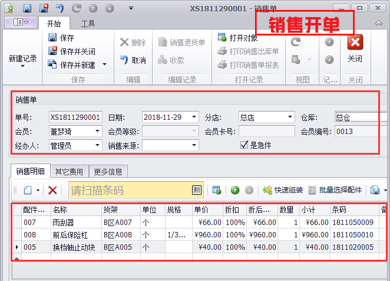This screenshot has height=281, width=390.
Task: Open the 更多信息 tab
Action: pyautogui.click(x=108, y=172)
